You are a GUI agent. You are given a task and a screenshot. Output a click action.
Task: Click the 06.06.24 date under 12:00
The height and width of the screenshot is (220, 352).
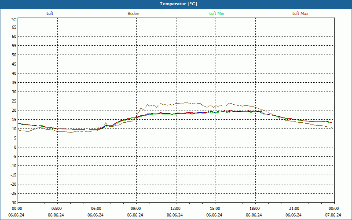tap(175, 215)
